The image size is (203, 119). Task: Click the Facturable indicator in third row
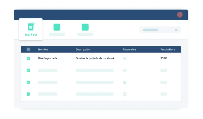[125, 82]
